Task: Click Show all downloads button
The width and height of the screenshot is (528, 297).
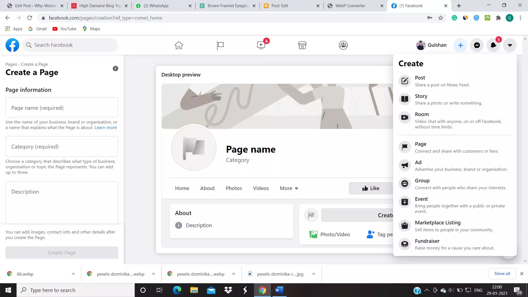Action: pyautogui.click(x=502, y=274)
